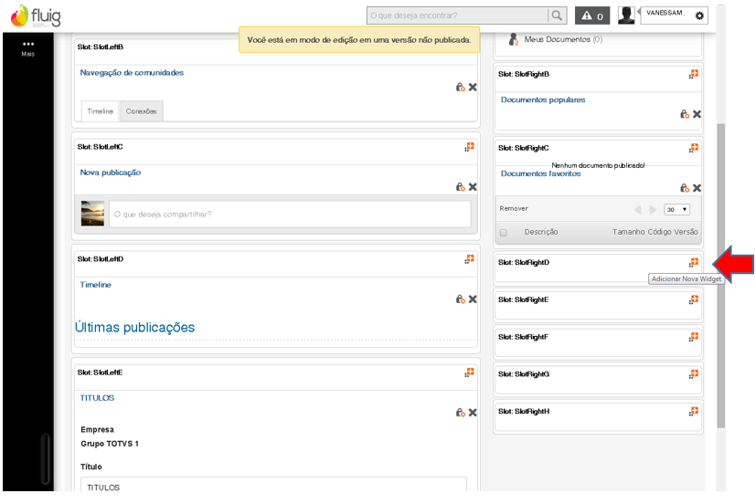Click the page vertical scrollbar
Image resolution: width=756 pixels, height=504 pixels.
[721, 274]
